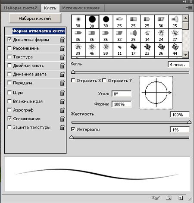Check the Отразить X box
This screenshot has height=203, width=194.
point(73,80)
